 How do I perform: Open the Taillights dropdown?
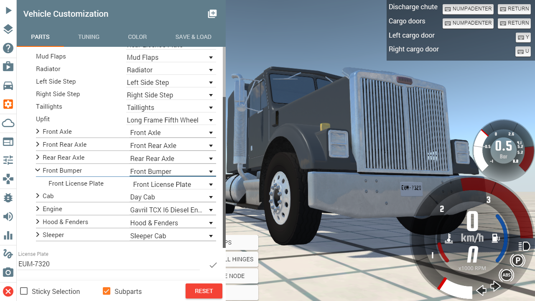click(171, 107)
